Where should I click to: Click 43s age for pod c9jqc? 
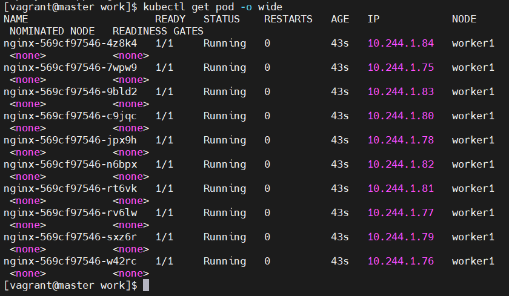point(340,116)
